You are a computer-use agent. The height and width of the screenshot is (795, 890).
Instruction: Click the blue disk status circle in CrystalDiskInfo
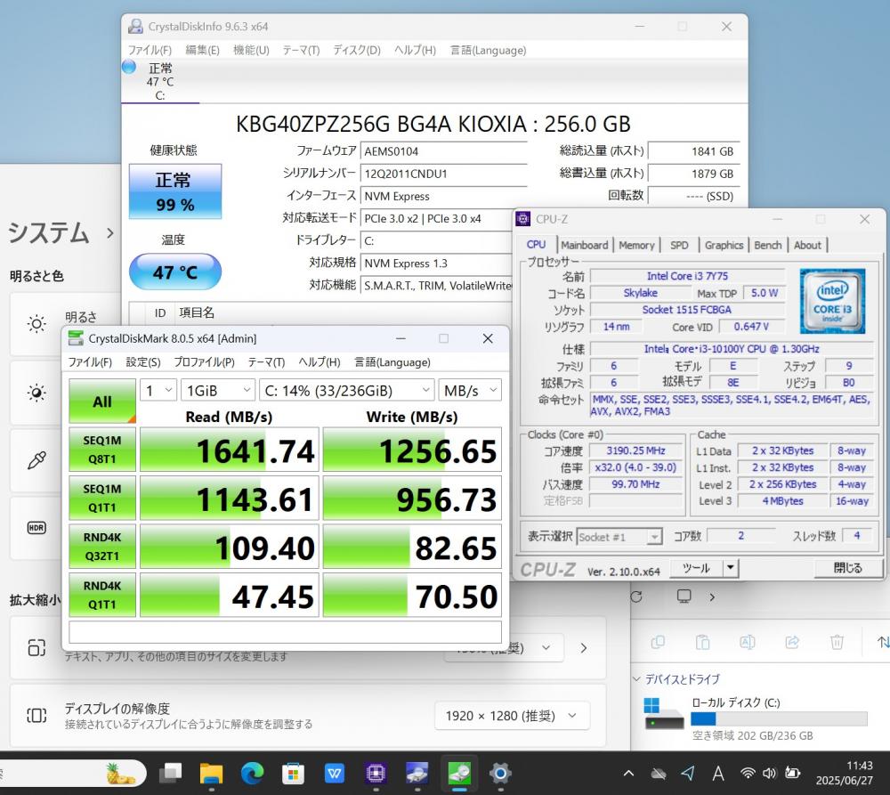(129, 67)
